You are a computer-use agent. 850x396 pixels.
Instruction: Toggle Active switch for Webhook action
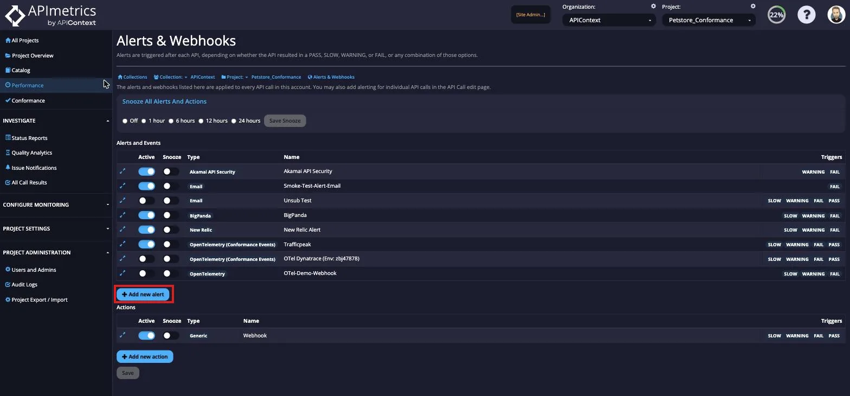(146, 336)
